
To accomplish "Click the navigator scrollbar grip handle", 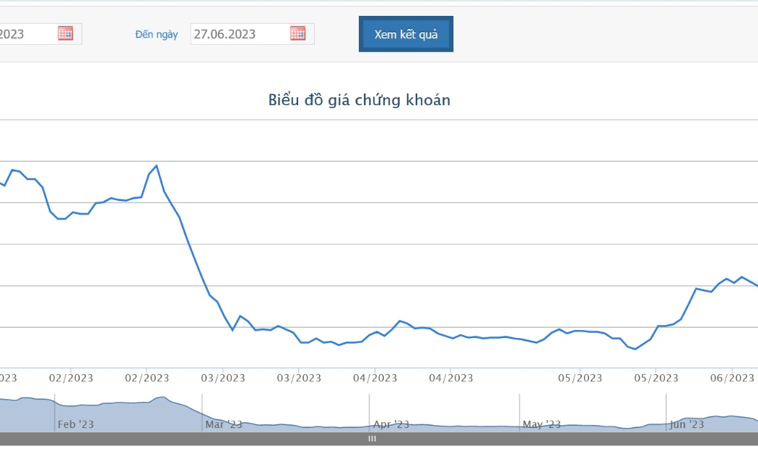I will [x=372, y=439].
